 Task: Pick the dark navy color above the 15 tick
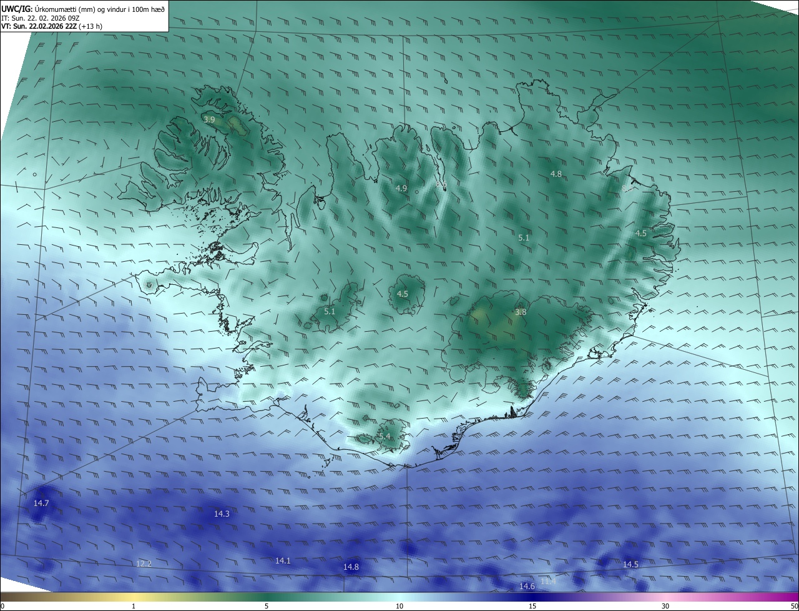(532, 597)
